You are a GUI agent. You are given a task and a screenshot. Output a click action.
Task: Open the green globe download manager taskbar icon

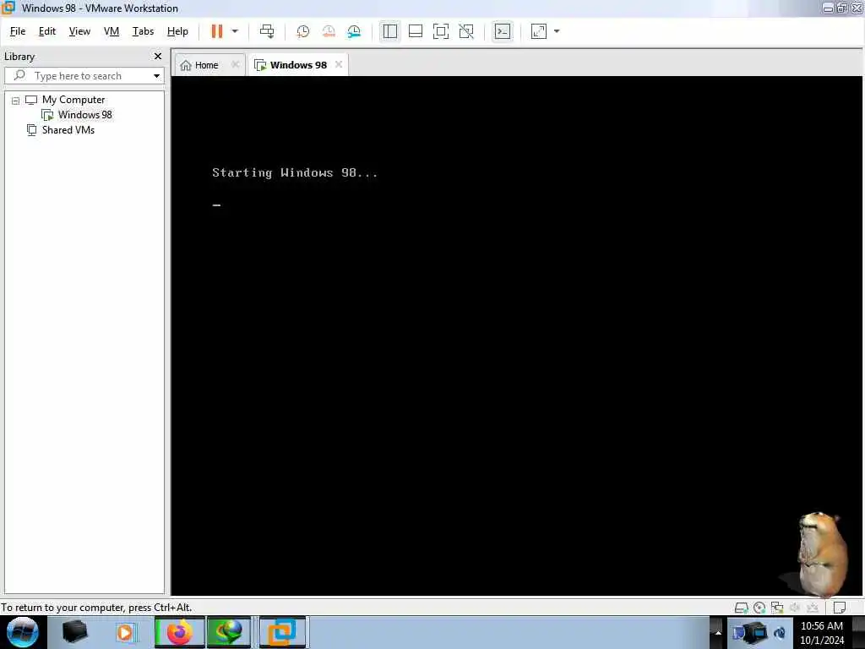[229, 632]
